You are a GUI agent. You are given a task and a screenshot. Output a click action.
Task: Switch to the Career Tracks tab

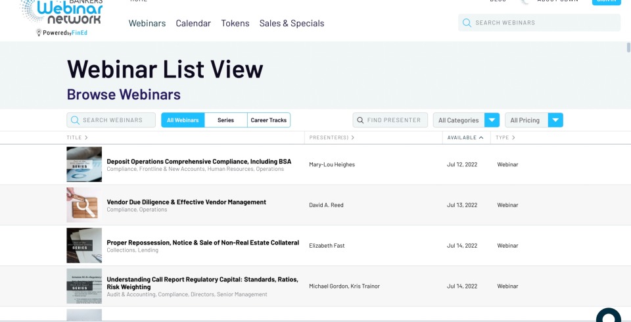[269, 120]
